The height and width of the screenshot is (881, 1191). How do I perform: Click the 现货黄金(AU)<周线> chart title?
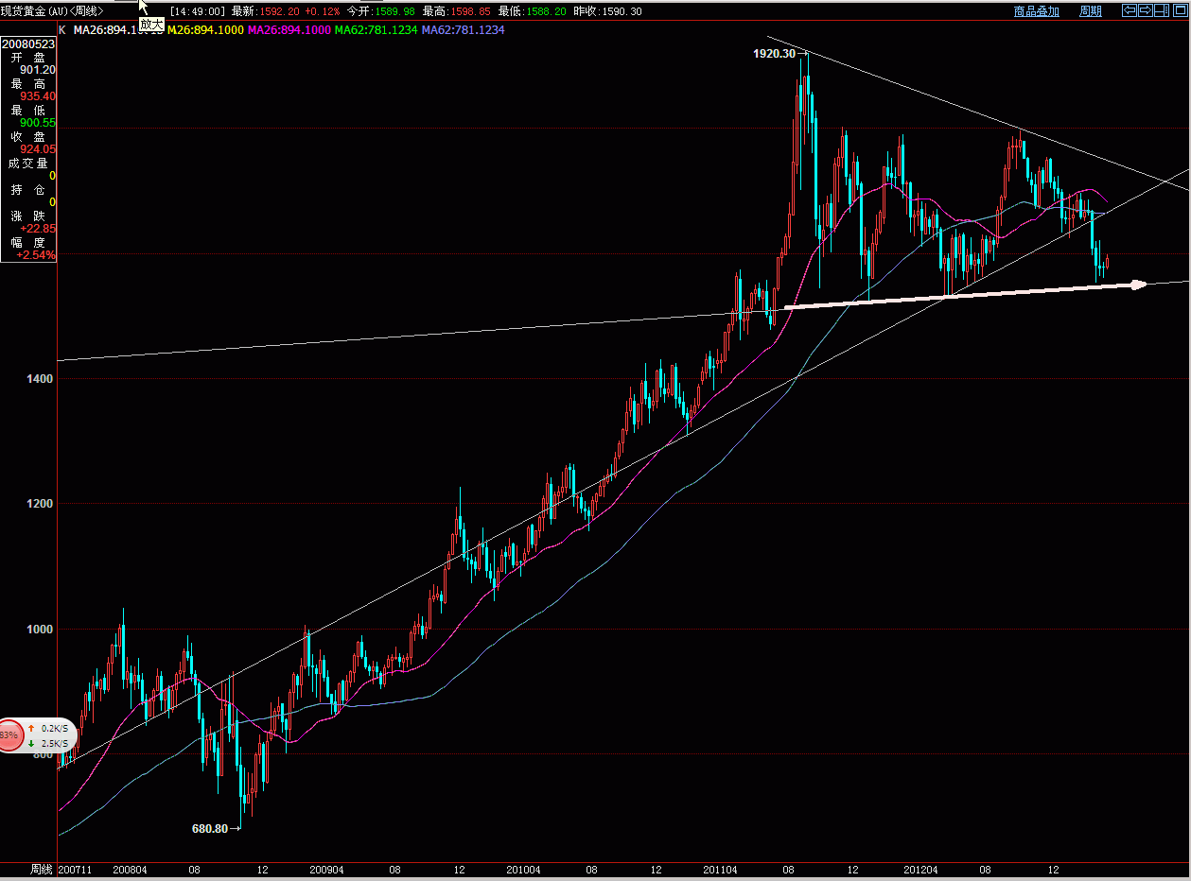(x=52, y=11)
